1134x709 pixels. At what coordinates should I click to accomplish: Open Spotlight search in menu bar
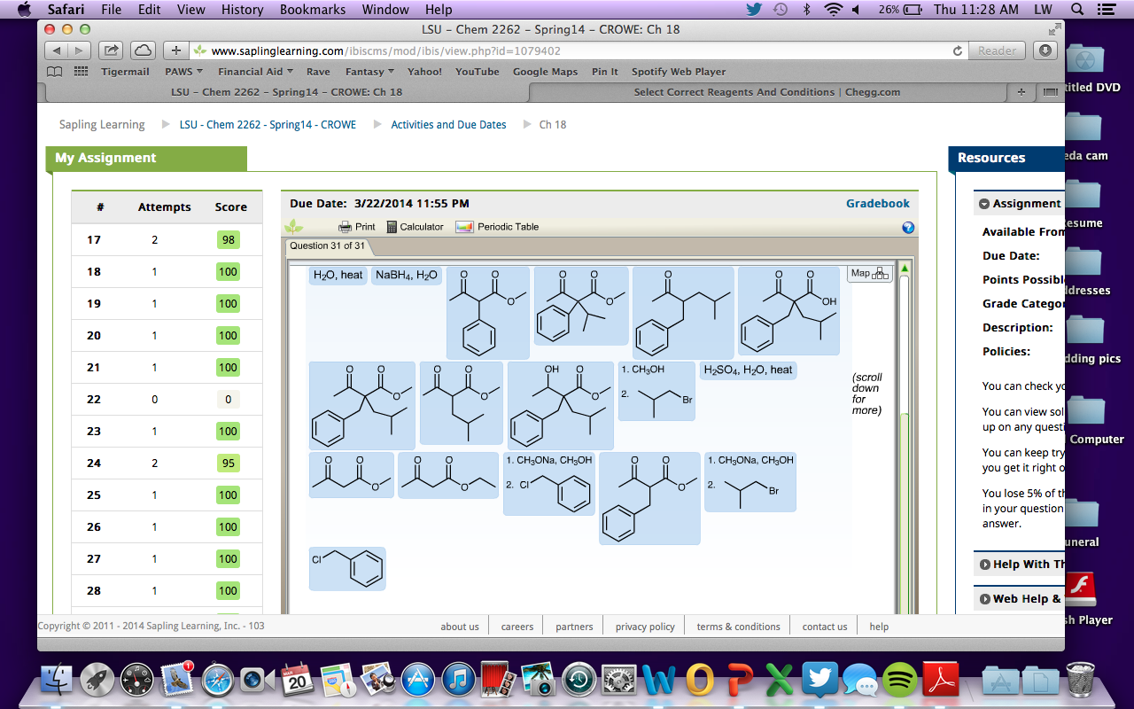click(1077, 10)
